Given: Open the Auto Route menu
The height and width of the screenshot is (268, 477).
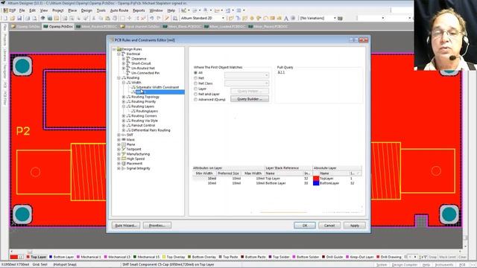Looking at the screenshot, I should tap(119, 10).
